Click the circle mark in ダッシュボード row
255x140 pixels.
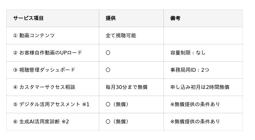pyautogui.click(x=108, y=70)
